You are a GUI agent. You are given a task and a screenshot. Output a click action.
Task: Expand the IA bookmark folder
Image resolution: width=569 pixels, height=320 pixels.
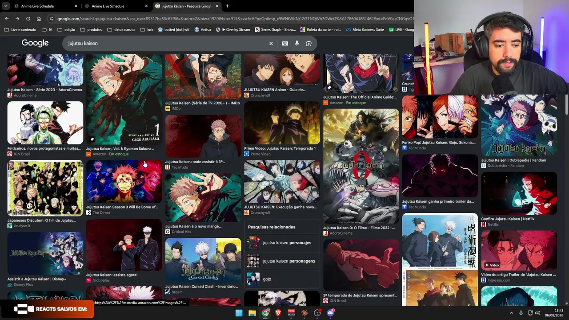(x=47, y=30)
